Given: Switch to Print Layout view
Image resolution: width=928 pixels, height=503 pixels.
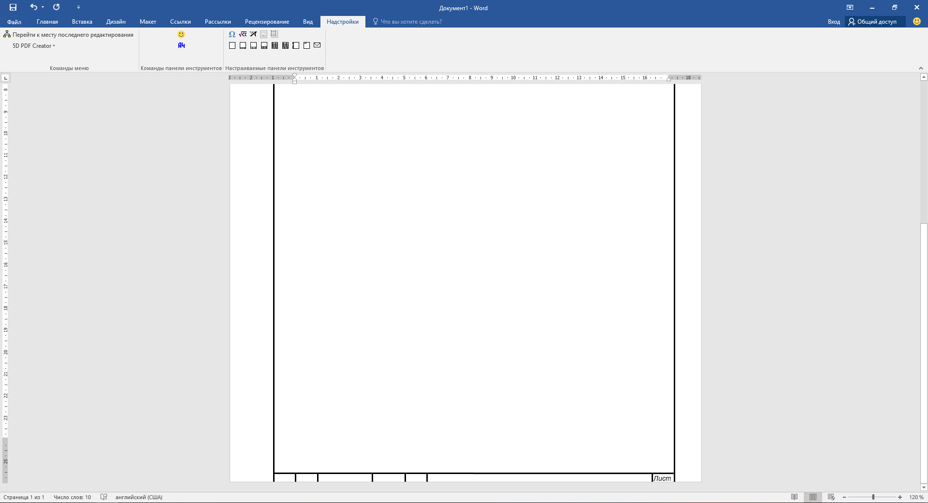Looking at the screenshot, I should (813, 497).
